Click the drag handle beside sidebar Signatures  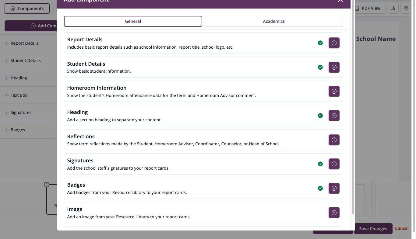pyautogui.click(x=6, y=113)
